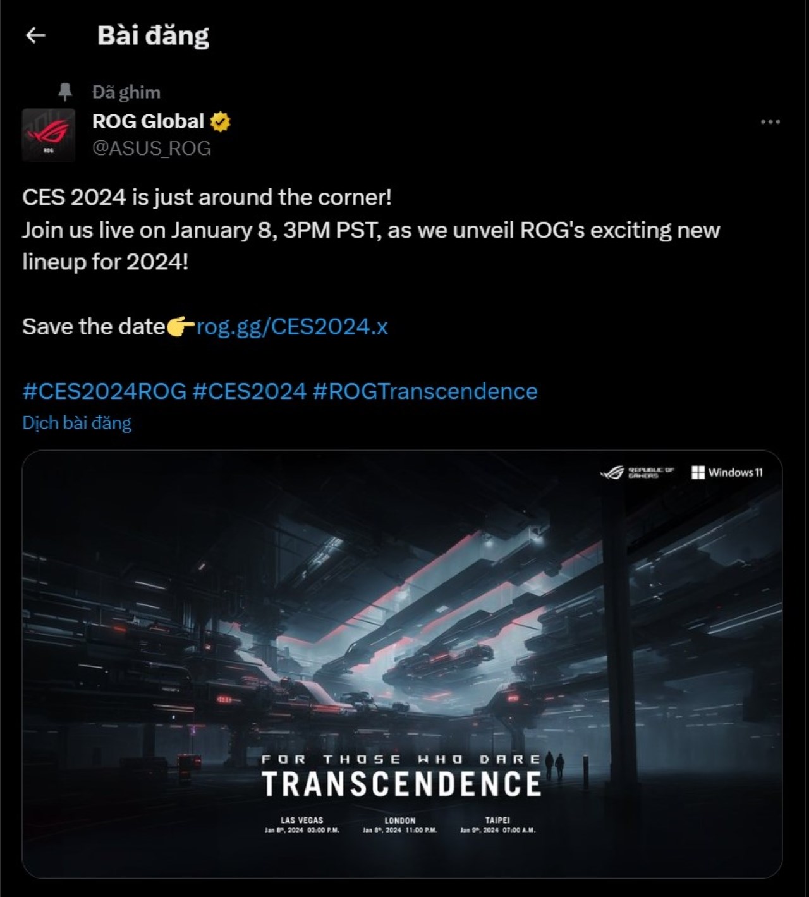The width and height of the screenshot is (809, 897).
Task: Open the #CES2024ROG hashtag
Action: (x=104, y=391)
